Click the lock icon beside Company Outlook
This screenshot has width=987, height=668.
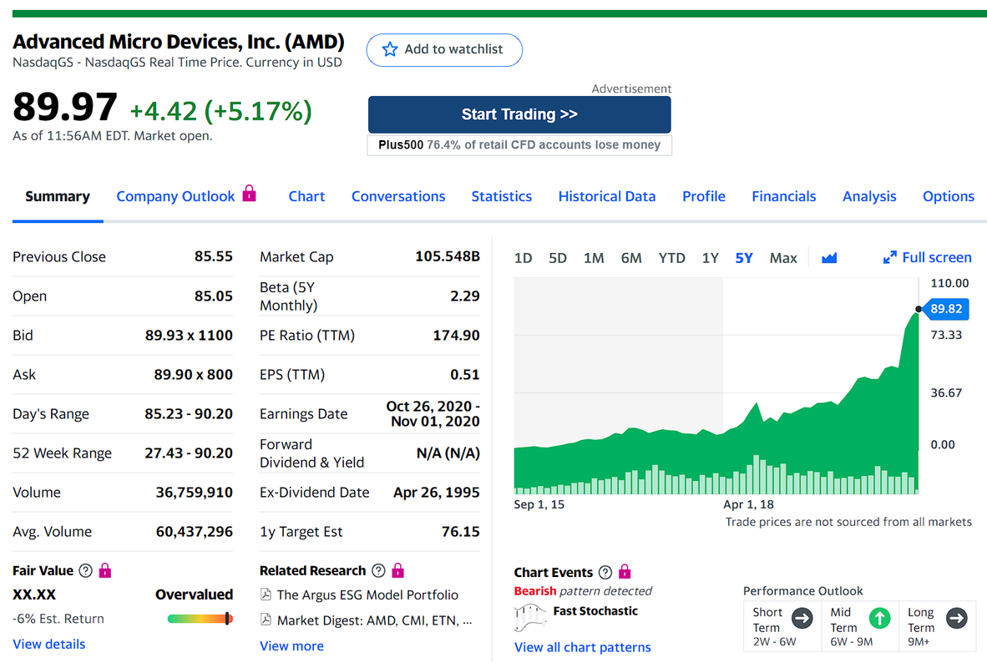click(x=250, y=193)
